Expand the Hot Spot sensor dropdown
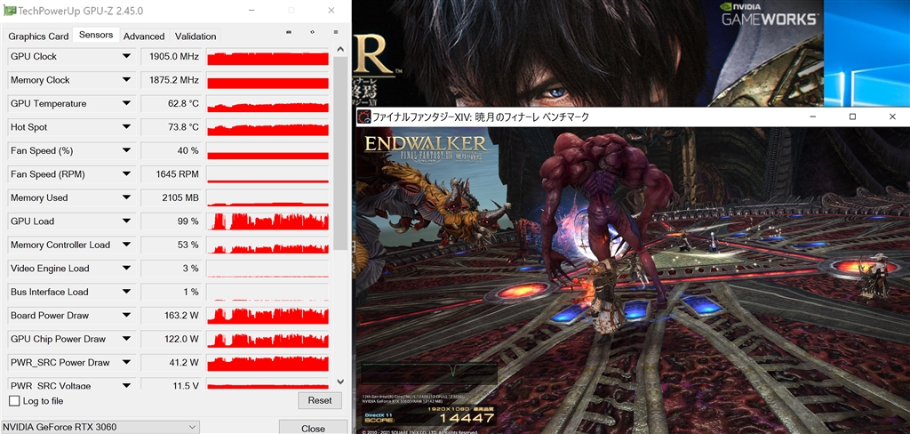The image size is (910, 434). coord(126,127)
